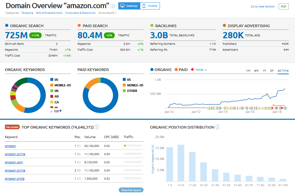
Task: Click the 280K total ads value
Action: [x=233, y=35]
